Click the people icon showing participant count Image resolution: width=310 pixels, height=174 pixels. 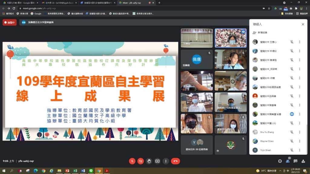pyautogui.click(x=288, y=161)
